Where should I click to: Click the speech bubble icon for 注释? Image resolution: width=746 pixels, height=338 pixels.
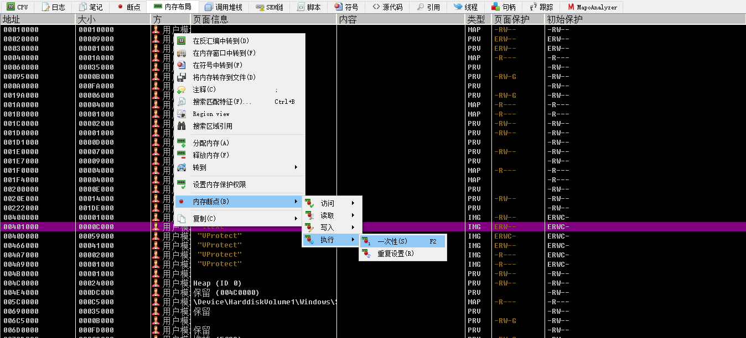pos(181,89)
